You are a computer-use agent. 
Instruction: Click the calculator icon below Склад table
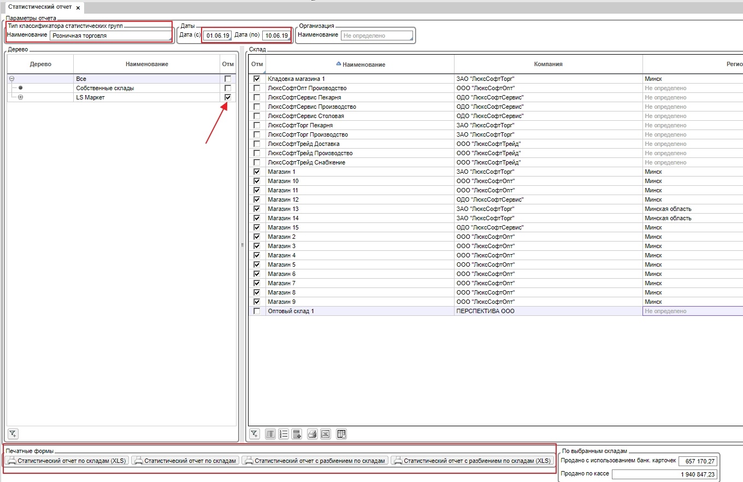point(297,434)
